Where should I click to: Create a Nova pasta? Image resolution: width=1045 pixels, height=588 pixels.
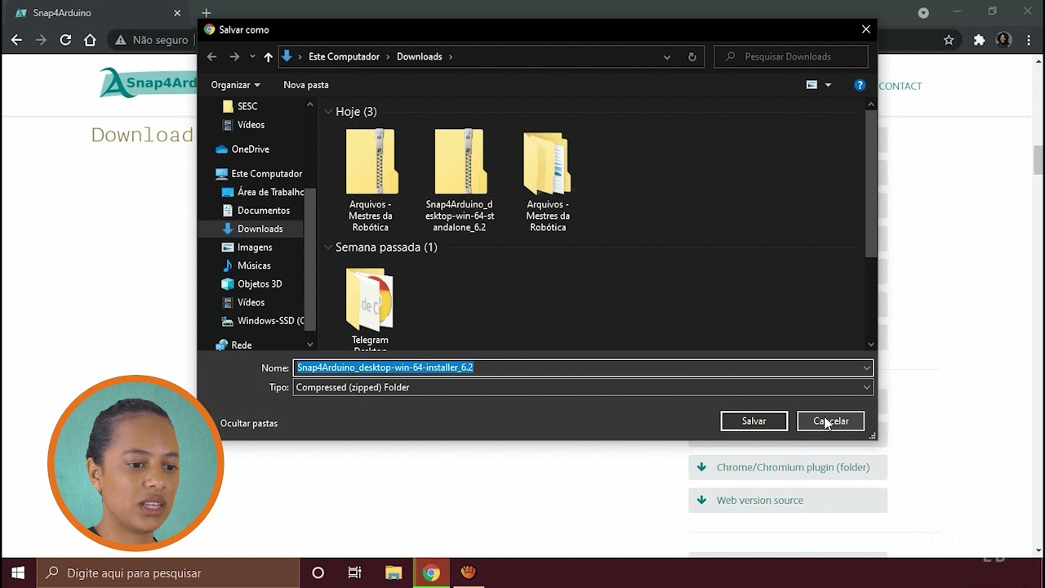coord(306,85)
